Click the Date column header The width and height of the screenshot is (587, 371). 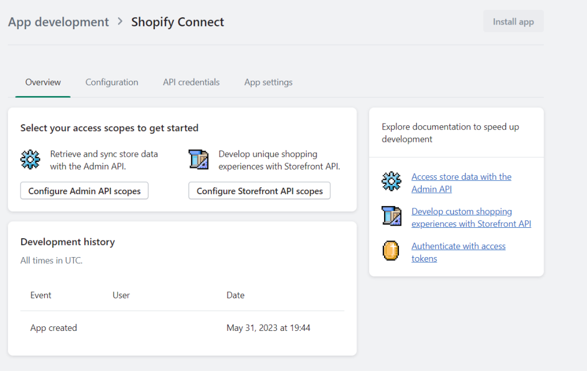(x=236, y=295)
